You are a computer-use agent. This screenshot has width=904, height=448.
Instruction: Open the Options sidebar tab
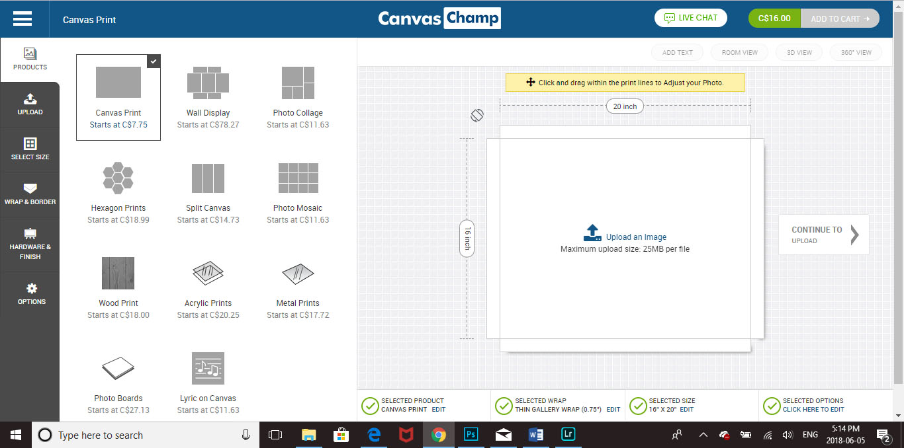coord(30,294)
